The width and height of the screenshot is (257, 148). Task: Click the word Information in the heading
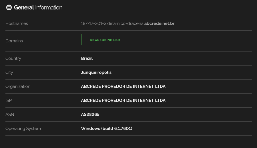49,7
